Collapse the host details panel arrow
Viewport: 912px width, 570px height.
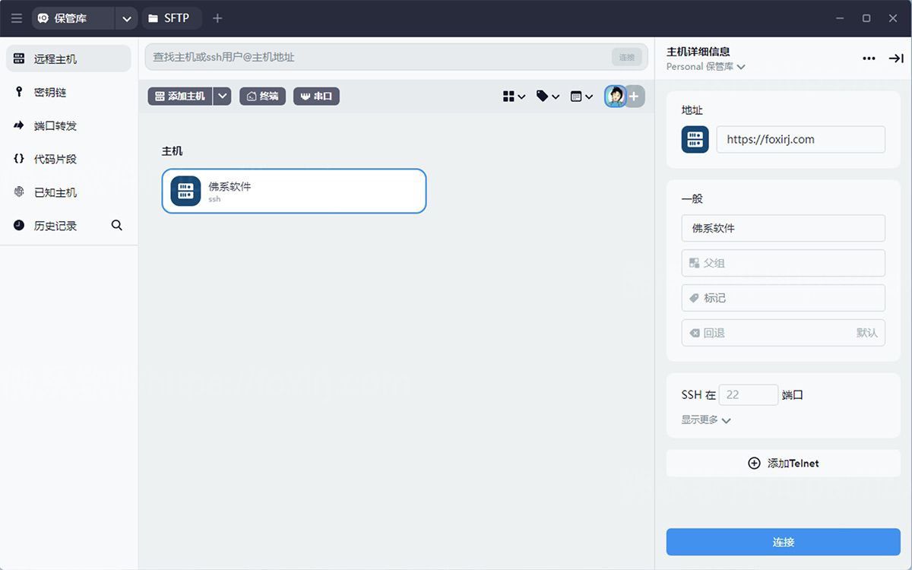[896, 59]
